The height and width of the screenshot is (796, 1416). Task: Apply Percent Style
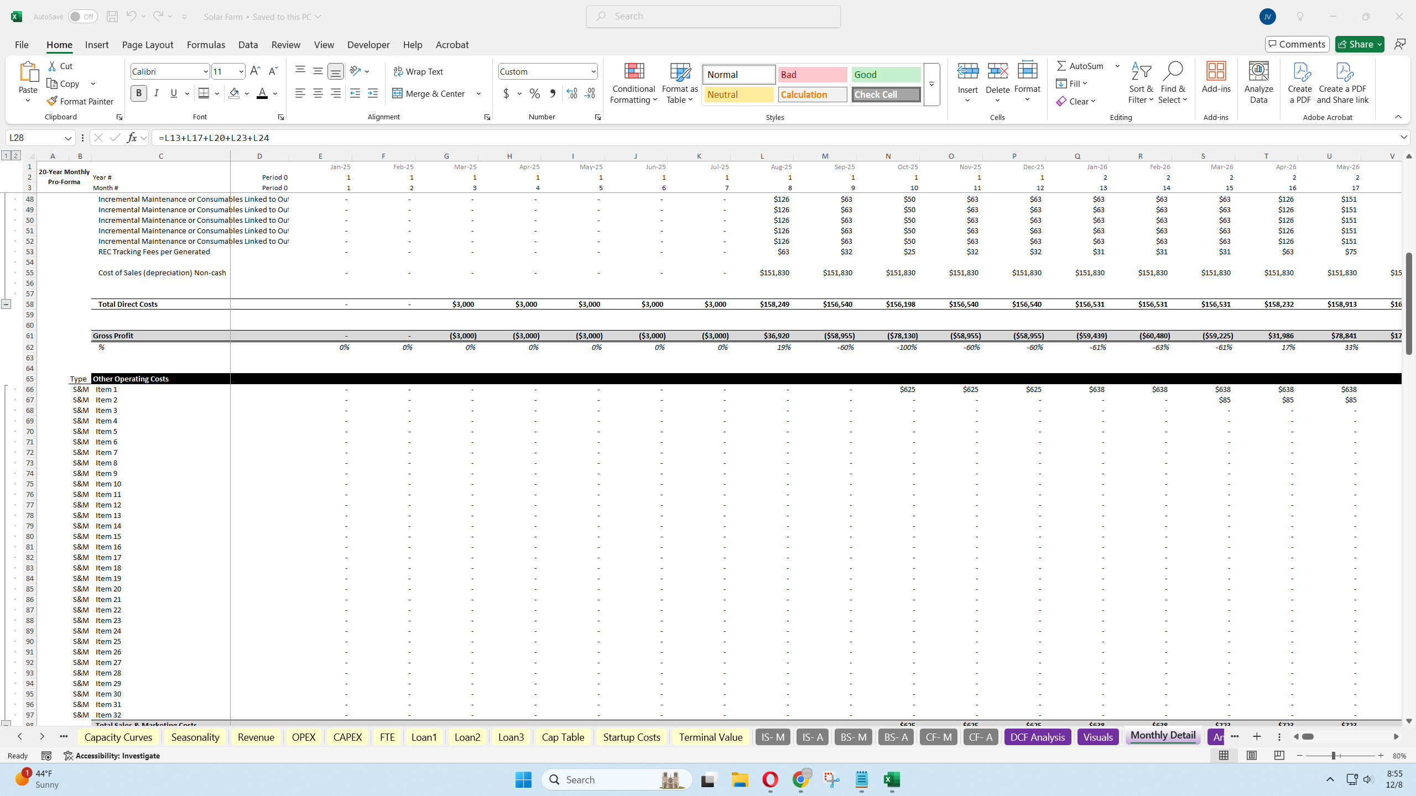tap(535, 93)
